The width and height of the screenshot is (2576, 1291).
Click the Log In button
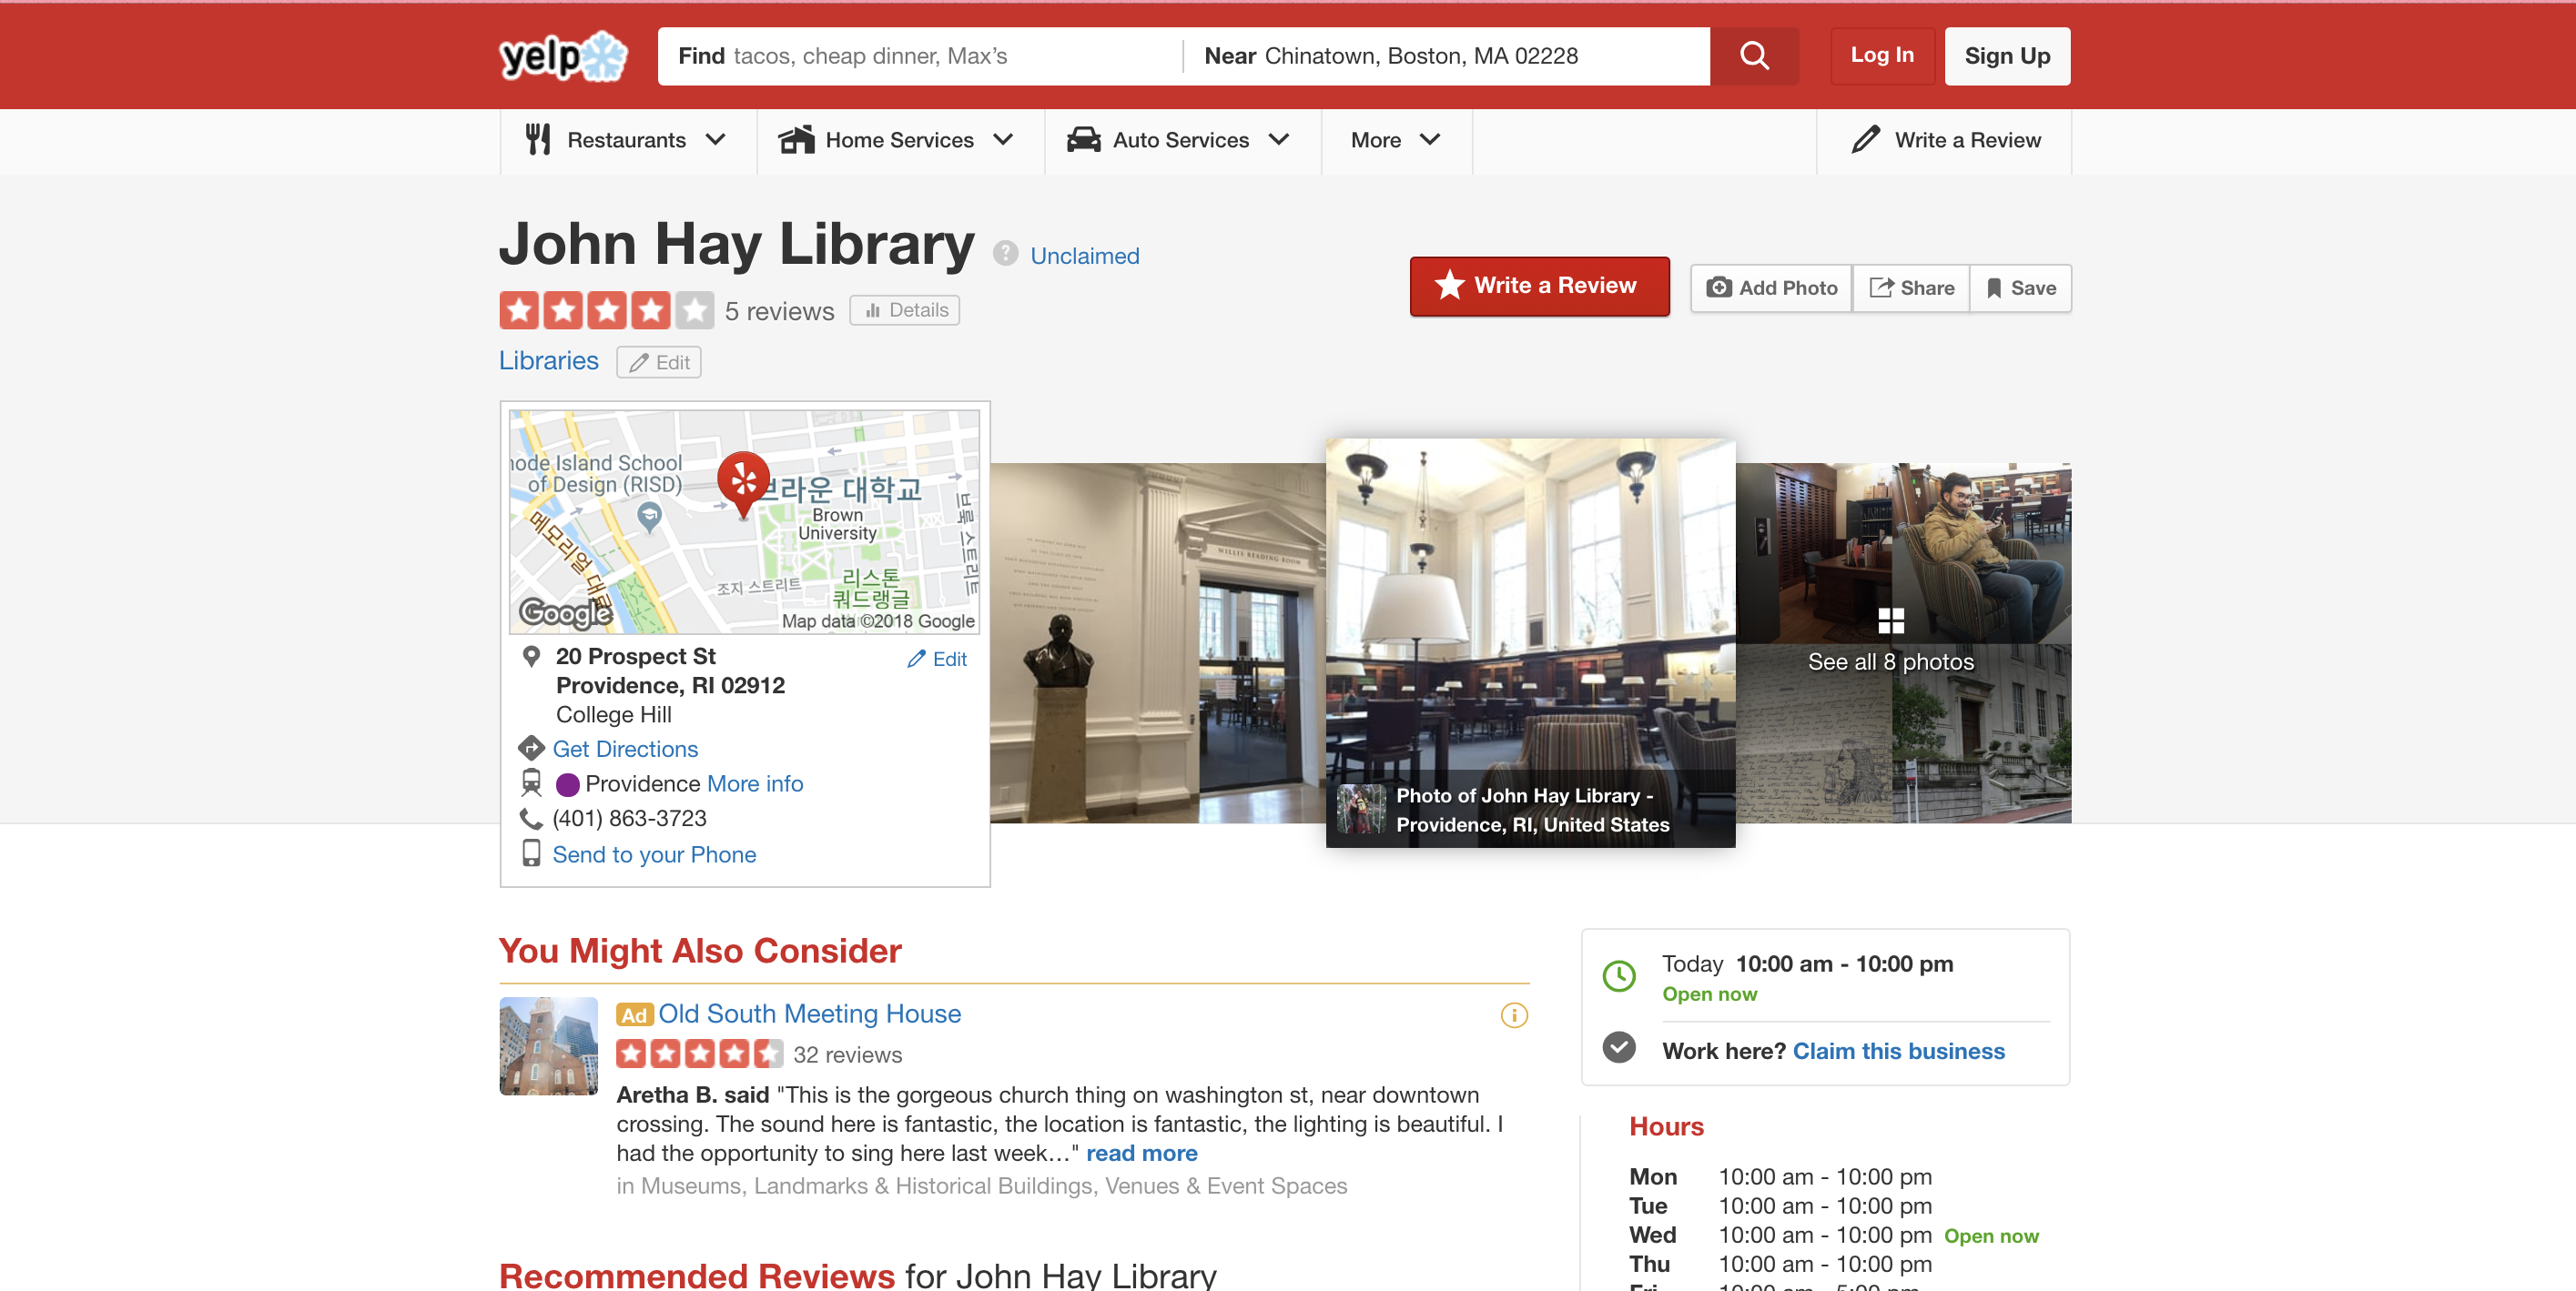1882,55
